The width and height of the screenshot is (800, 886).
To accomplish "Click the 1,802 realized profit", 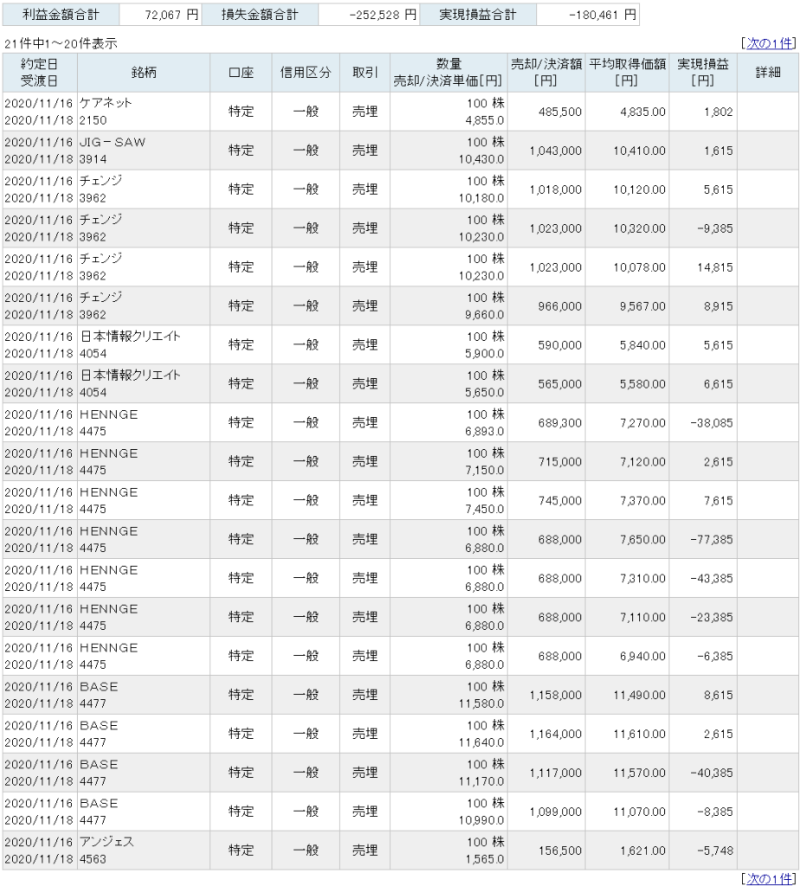I will click(x=718, y=112).
